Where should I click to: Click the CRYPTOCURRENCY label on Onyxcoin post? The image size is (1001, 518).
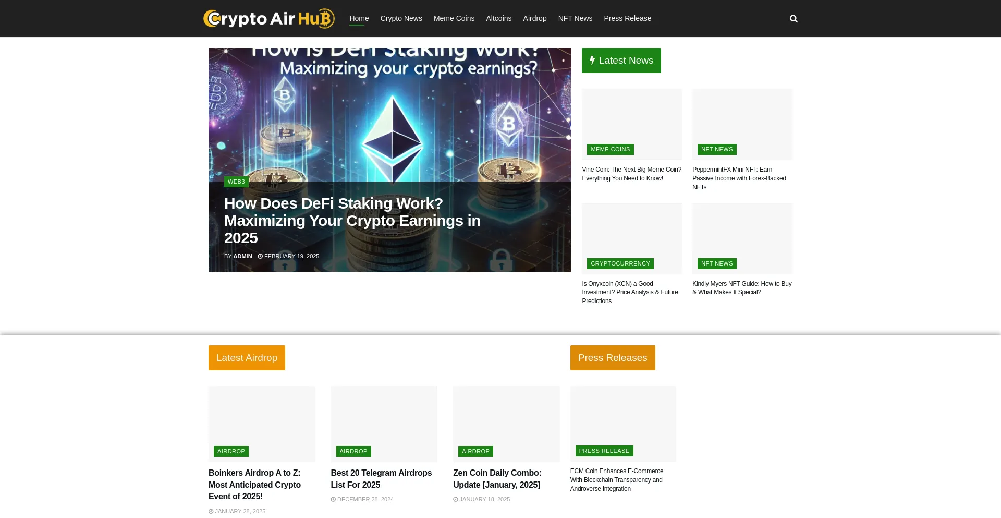(x=620, y=263)
